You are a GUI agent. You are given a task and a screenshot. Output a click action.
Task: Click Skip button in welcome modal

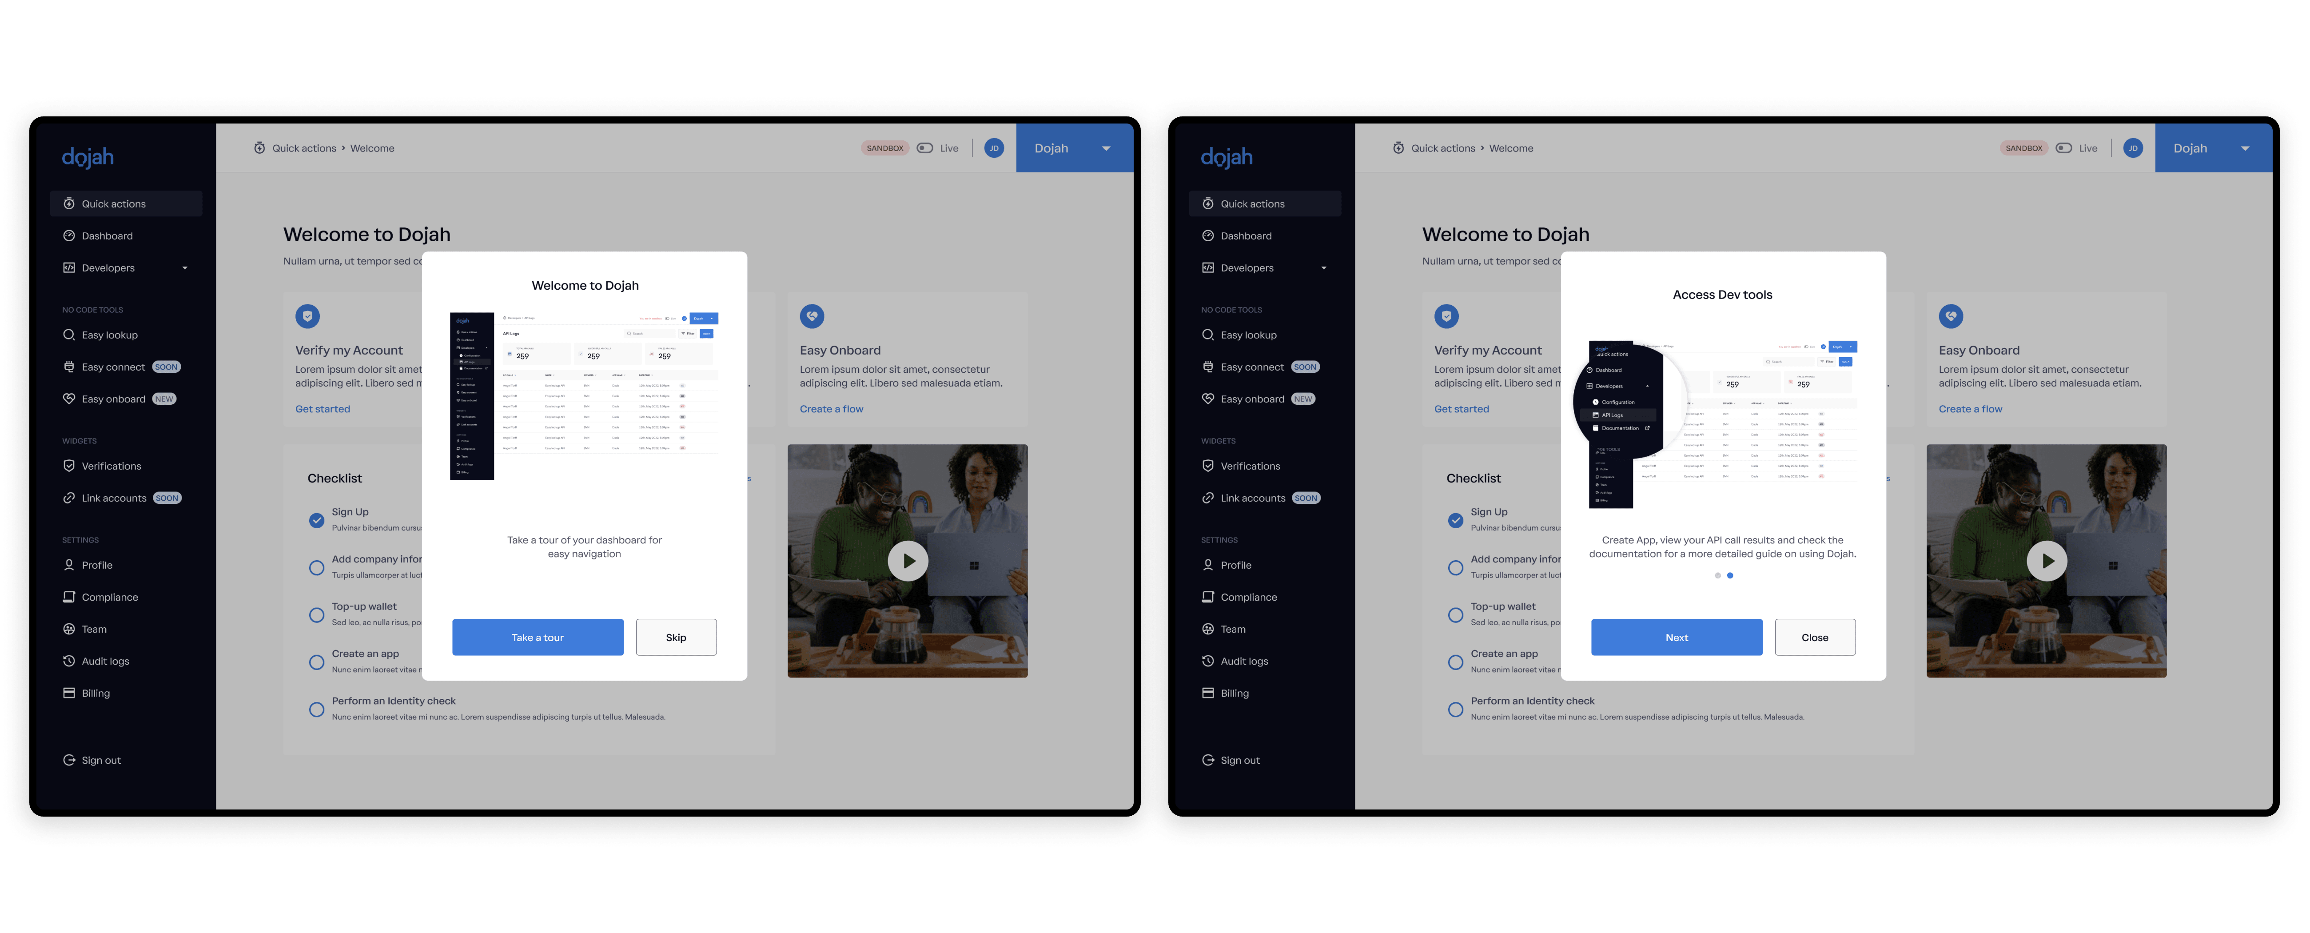click(676, 637)
